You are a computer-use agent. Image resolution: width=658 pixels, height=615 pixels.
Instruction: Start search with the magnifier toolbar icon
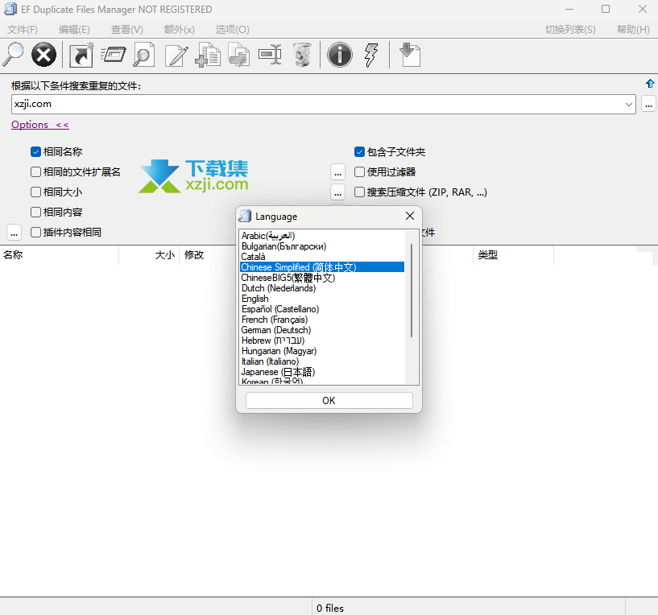tap(13, 55)
